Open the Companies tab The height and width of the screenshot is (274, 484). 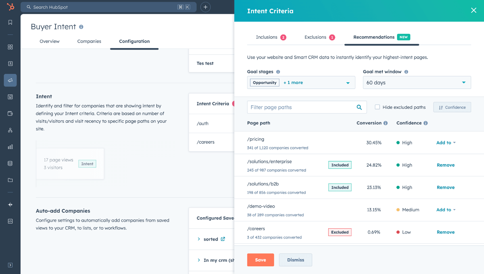(89, 41)
